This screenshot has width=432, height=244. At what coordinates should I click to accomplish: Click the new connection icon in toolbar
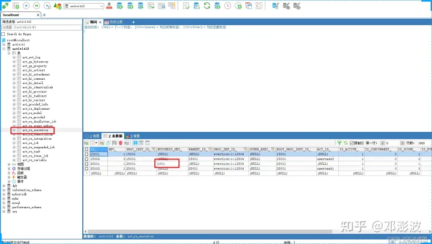(5, 5)
